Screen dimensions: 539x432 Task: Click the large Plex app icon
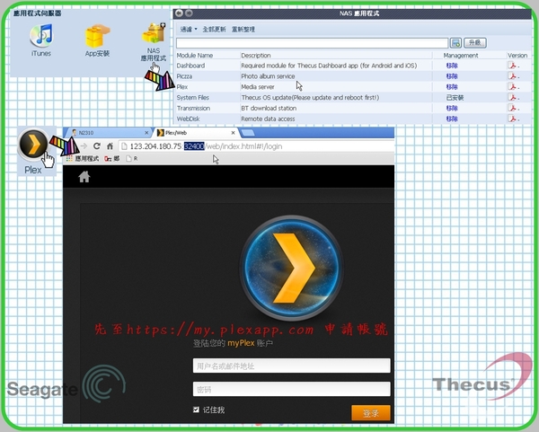point(33,145)
